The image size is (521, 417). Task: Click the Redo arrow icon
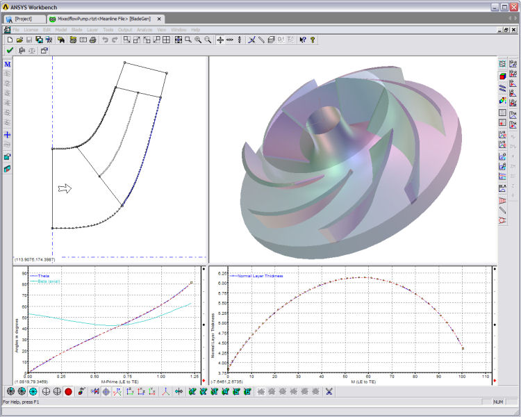115,40
